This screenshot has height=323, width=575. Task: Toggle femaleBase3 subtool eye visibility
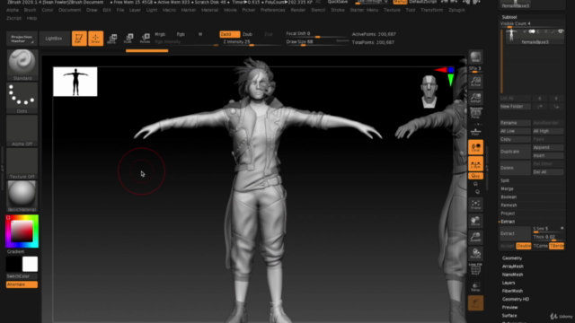coord(561,32)
